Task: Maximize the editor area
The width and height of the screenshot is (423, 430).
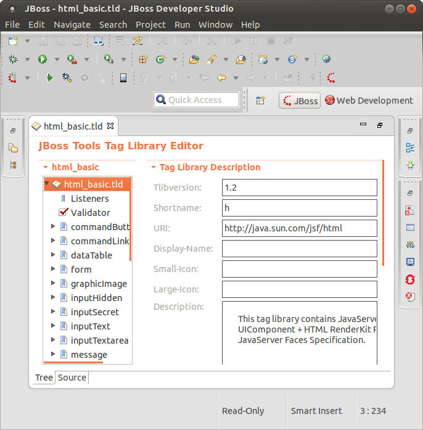Action: point(380,125)
